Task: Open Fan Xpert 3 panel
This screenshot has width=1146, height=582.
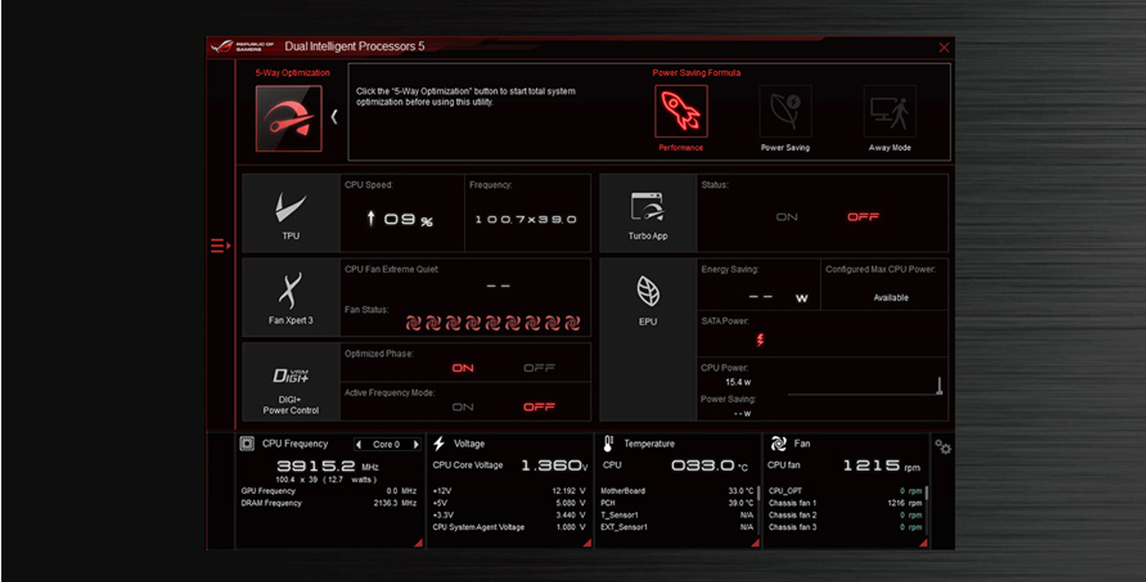Action: (x=291, y=298)
